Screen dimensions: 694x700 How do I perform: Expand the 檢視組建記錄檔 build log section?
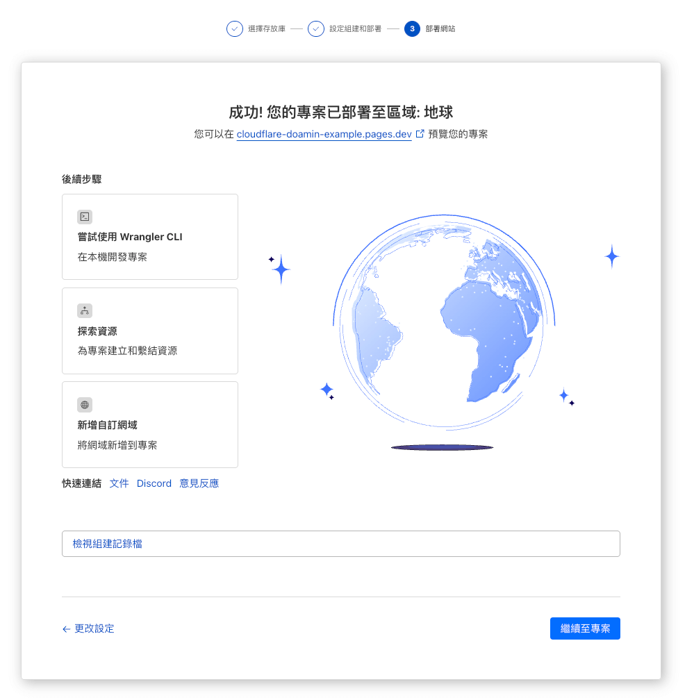point(340,544)
